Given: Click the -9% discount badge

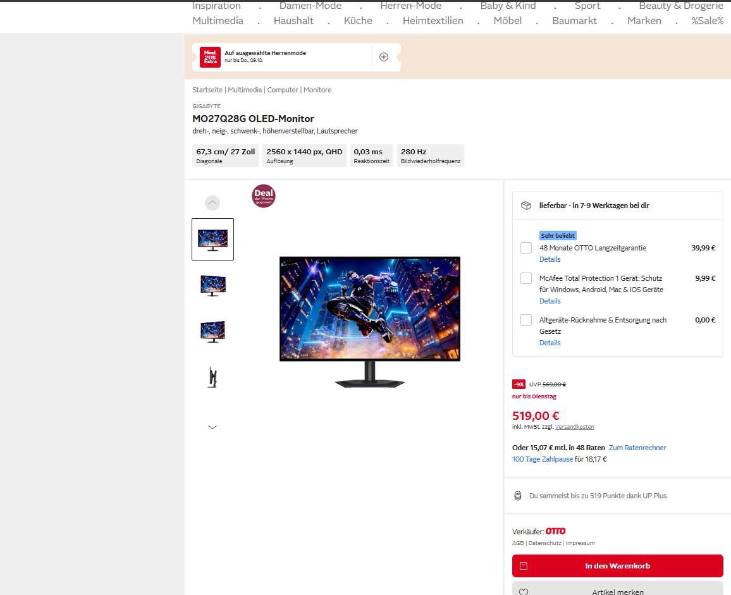Looking at the screenshot, I should tap(519, 384).
